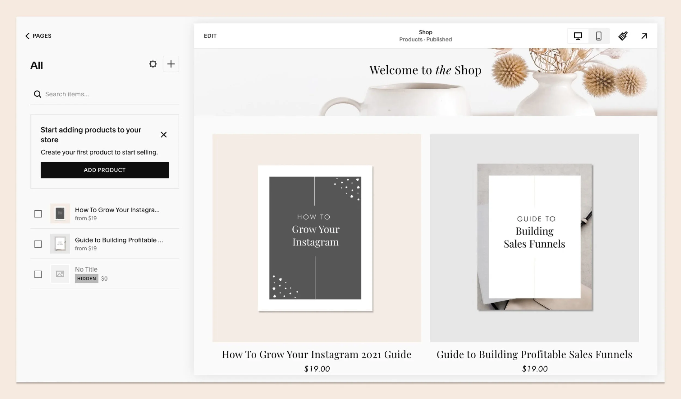Open How To Grow Your Instagra... list item
Viewport: 681px width, 399px height.
point(117,210)
